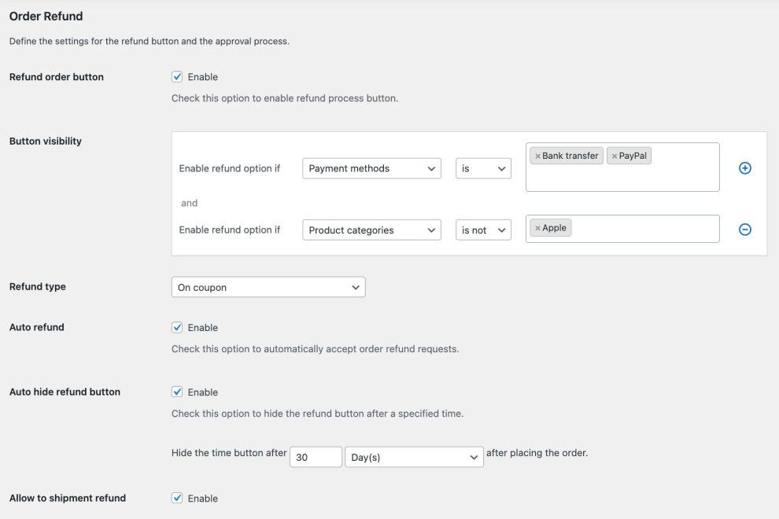Open the Refund type dropdown showing On coupon
The height and width of the screenshot is (519, 779).
pyautogui.click(x=268, y=286)
